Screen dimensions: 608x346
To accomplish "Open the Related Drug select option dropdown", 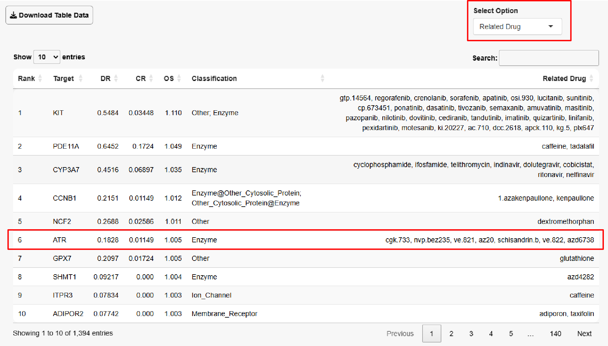I will tap(517, 26).
